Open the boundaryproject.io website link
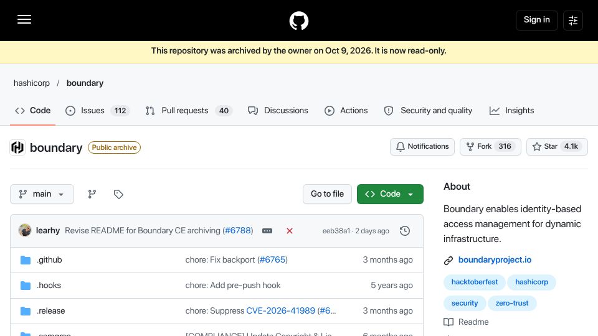 click(x=495, y=260)
